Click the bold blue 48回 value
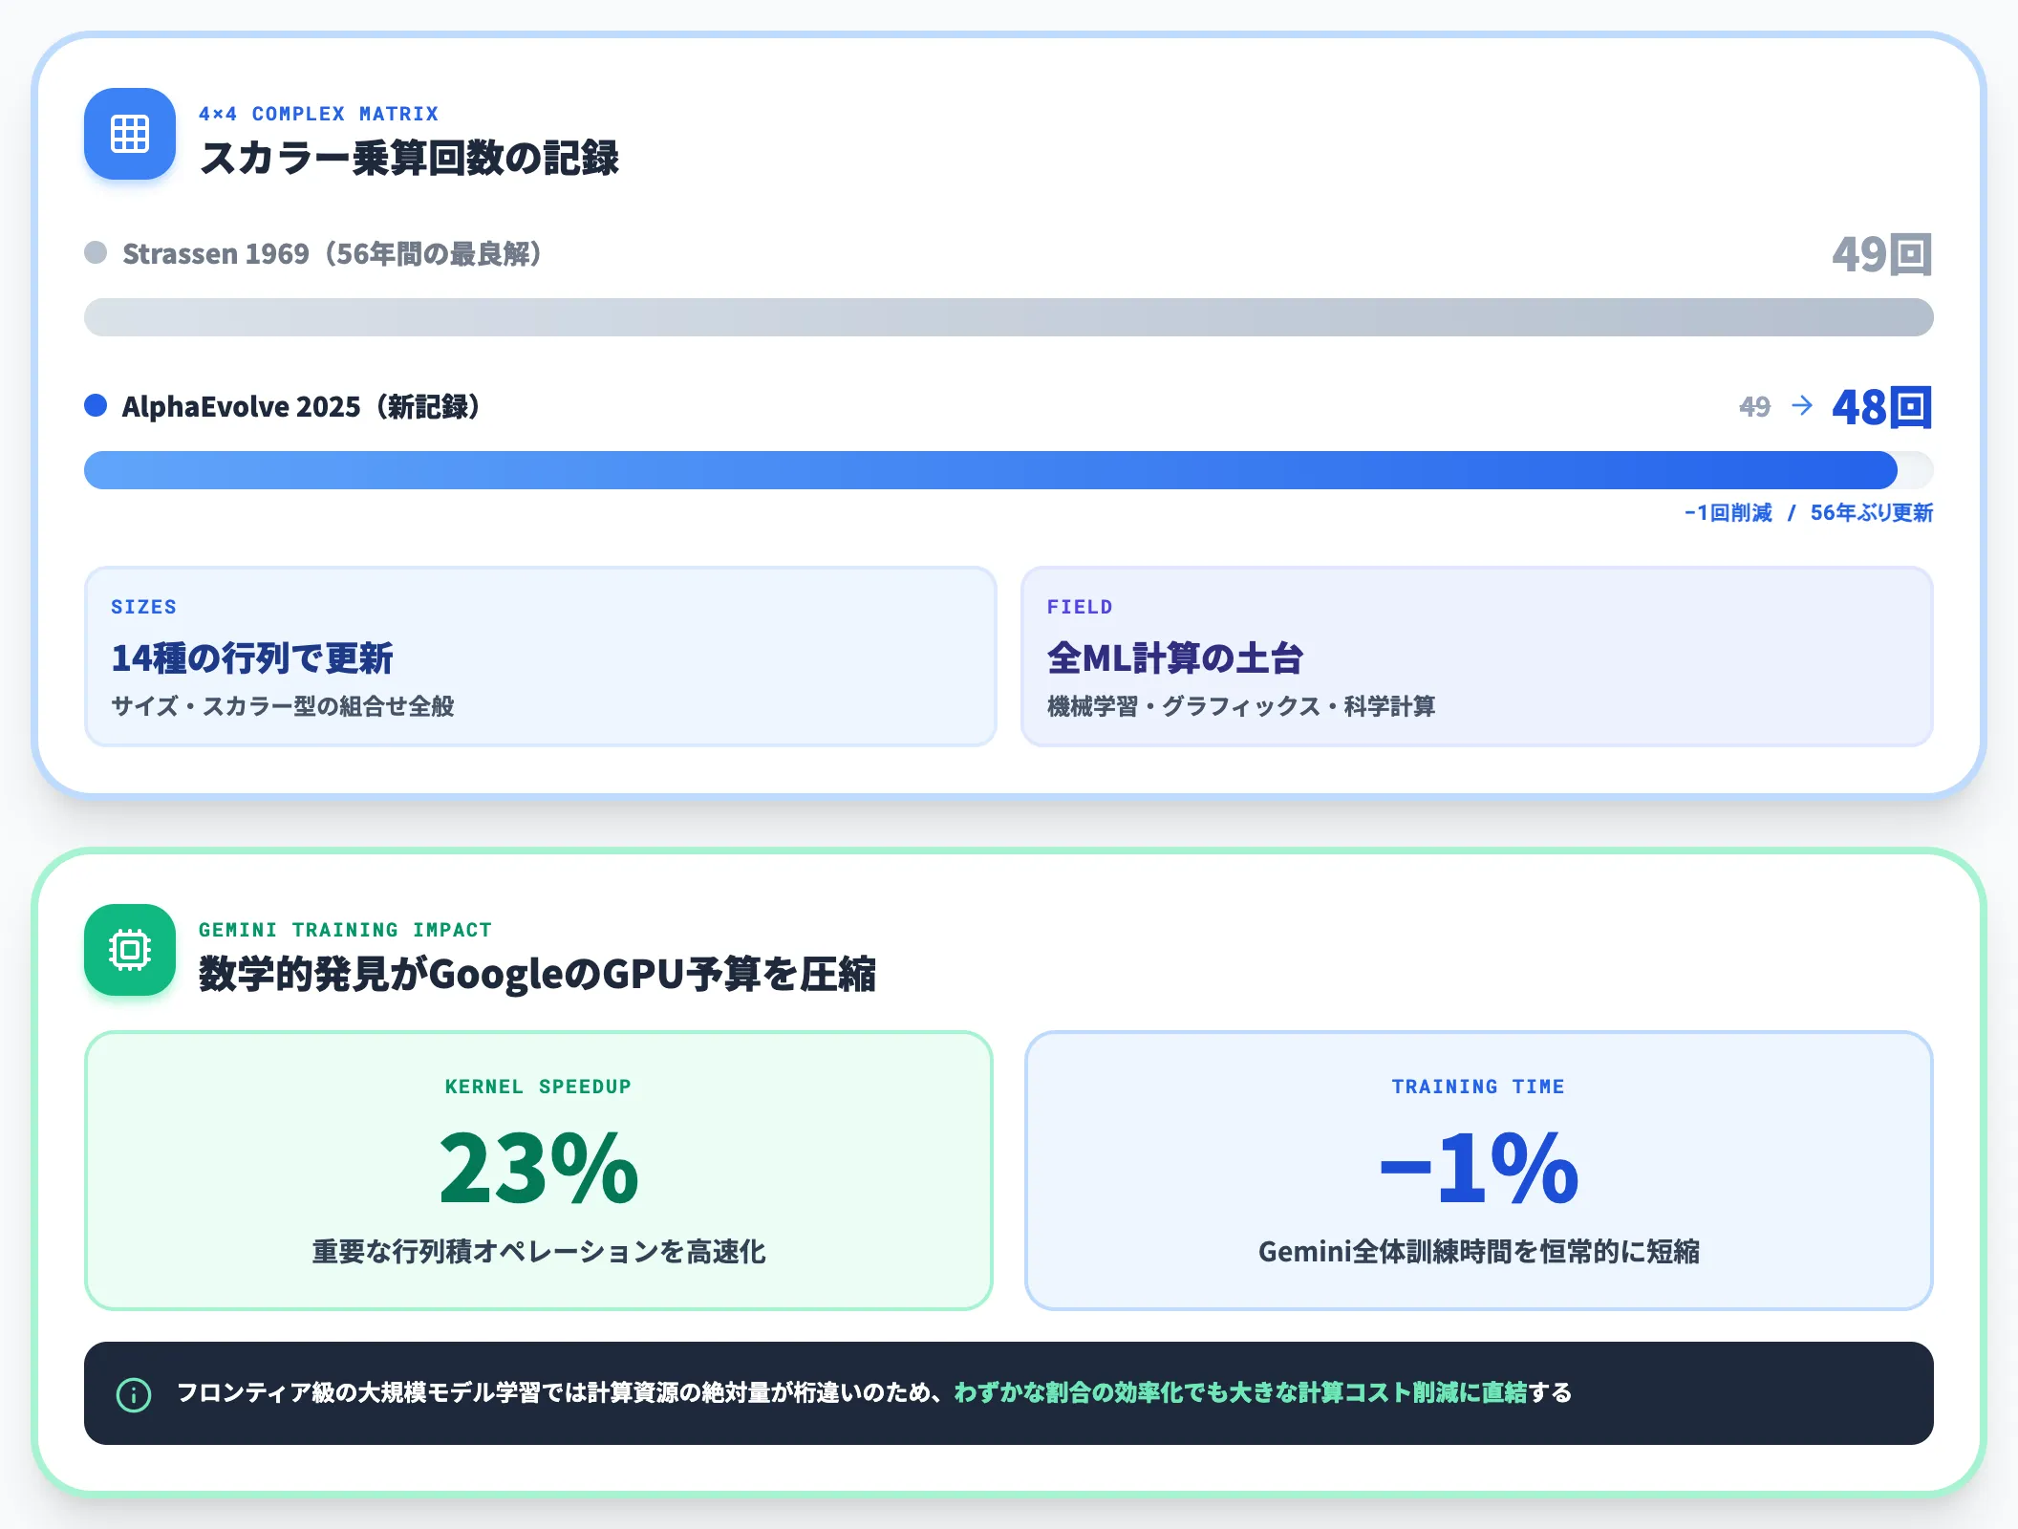This screenshot has height=1529, width=2018. [x=1882, y=407]
